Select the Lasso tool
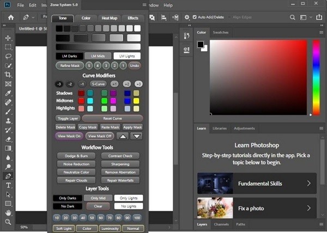 8,56
